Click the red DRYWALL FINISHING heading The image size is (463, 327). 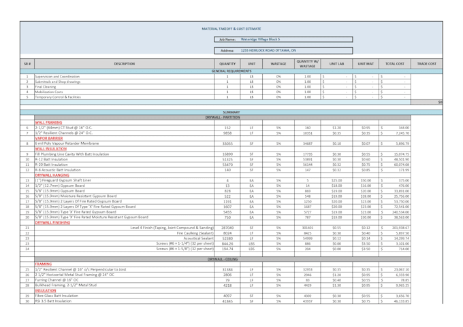52,222
